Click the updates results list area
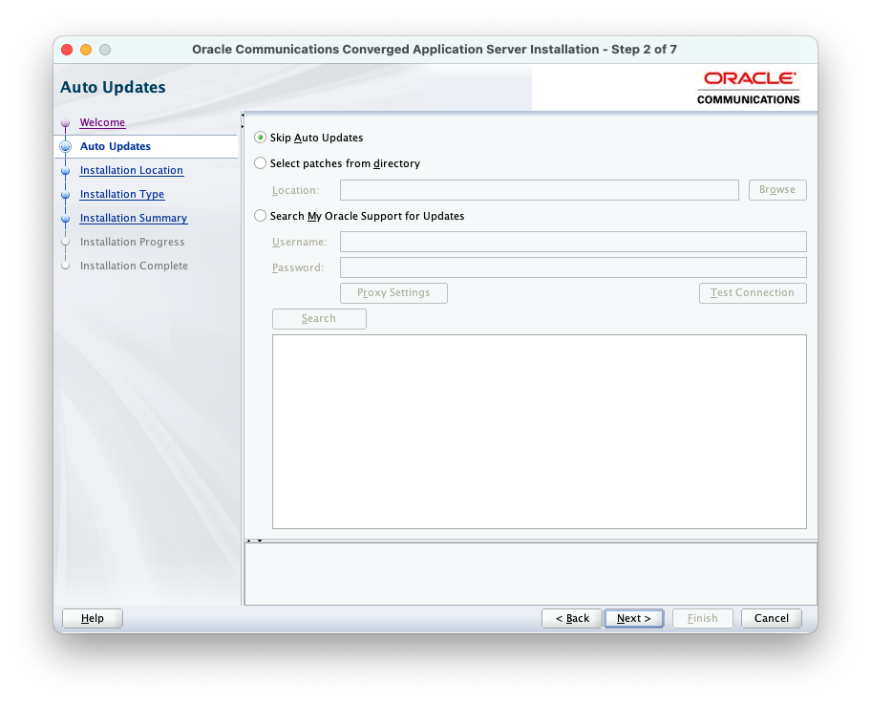The height and width of the screenshot is (704, 871). 540,432
